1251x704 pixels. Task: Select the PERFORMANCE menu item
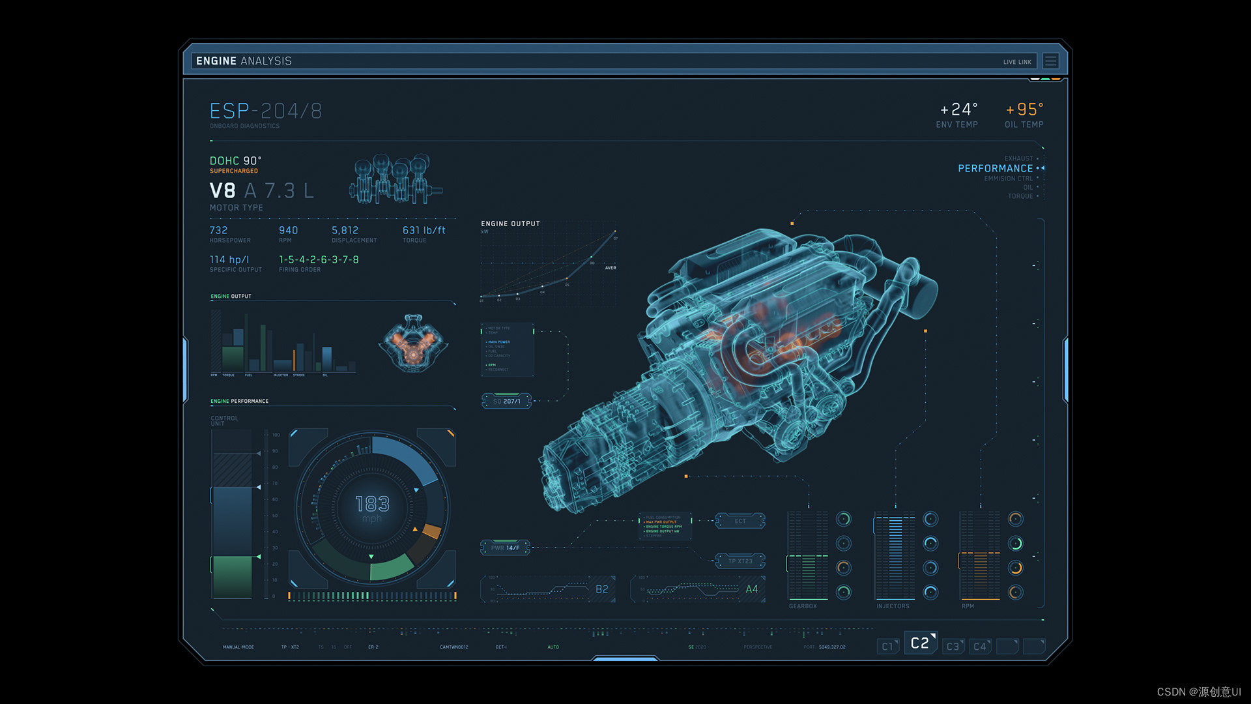pyautogui.click(x=995, y=169)
